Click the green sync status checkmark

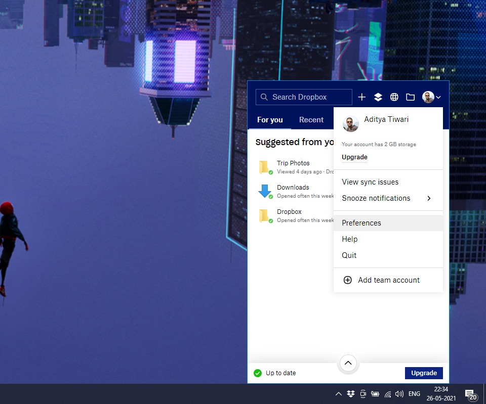point(258,373)
